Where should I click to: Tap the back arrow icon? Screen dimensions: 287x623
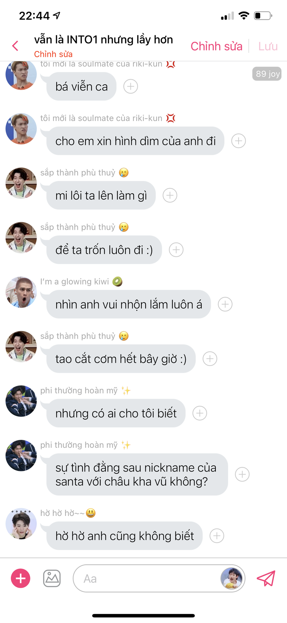pos(15,46)
